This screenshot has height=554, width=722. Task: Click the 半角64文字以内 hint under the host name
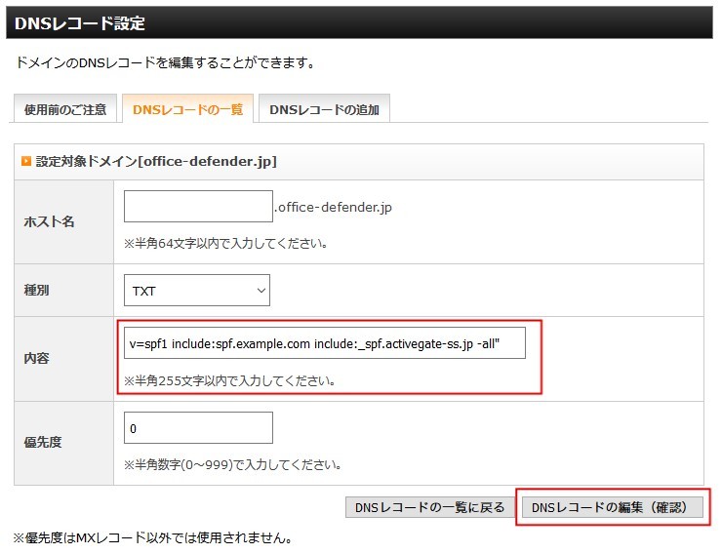pos(224,243)
